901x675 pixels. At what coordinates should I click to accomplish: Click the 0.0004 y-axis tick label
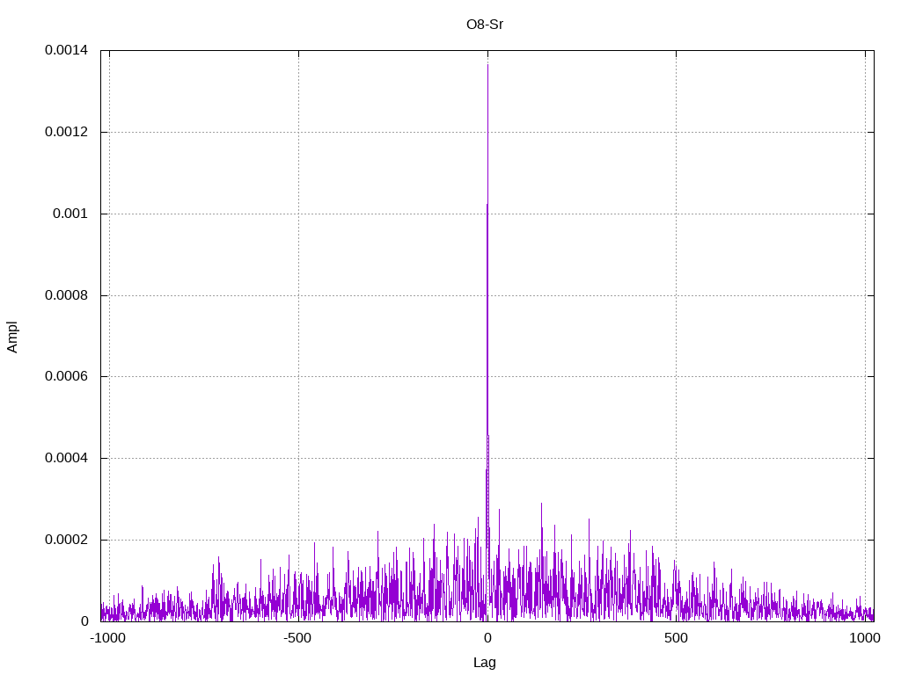(66, 458)
